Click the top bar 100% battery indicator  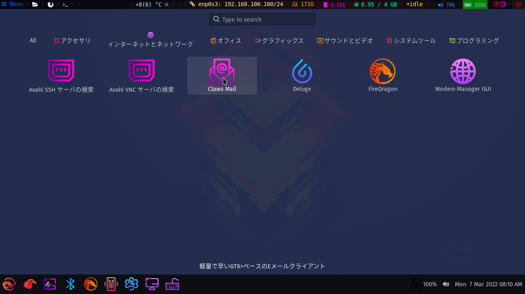click(x=475, y=5)
